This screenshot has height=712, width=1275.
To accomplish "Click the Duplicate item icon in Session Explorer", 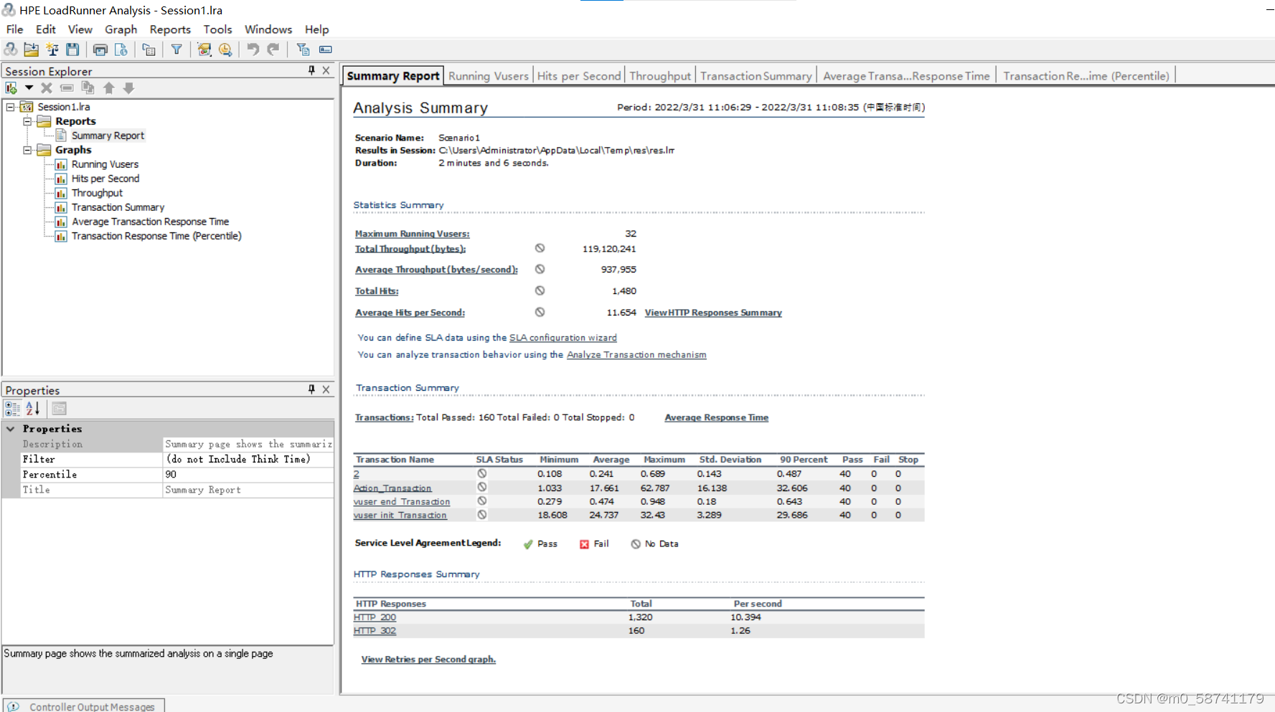I will (x=88, y=88).
